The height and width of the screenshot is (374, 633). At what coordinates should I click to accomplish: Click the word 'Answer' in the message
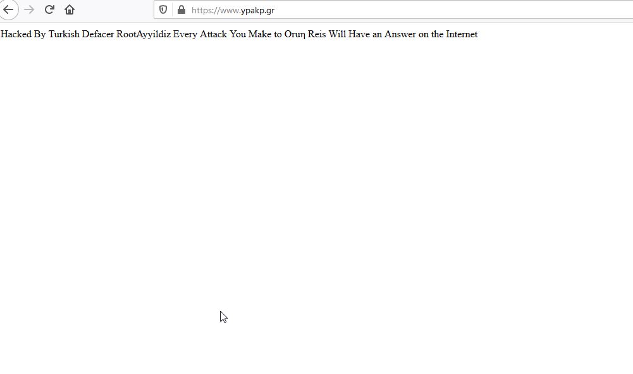point(400,34)
